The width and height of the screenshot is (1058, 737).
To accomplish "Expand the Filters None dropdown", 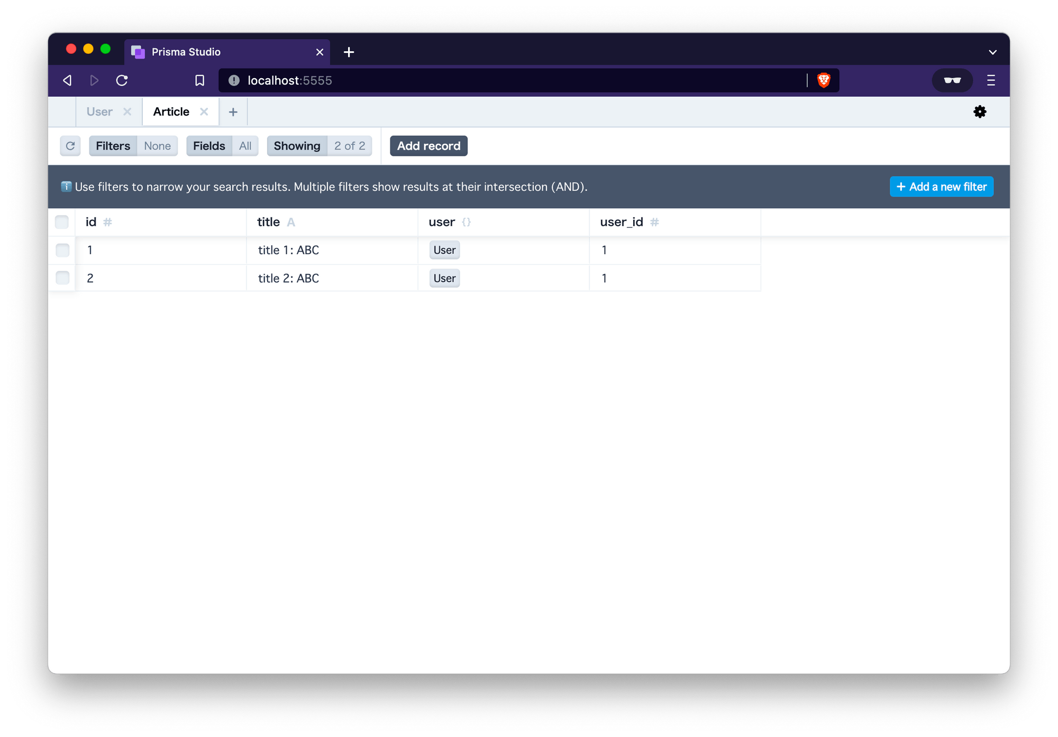I will point(133,146).
